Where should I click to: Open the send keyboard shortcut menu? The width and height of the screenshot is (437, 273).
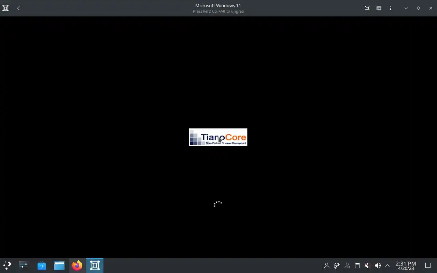[379, 8]
